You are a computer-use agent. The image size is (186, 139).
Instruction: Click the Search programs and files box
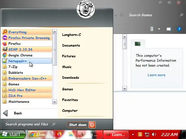click(x=30, y=124)
